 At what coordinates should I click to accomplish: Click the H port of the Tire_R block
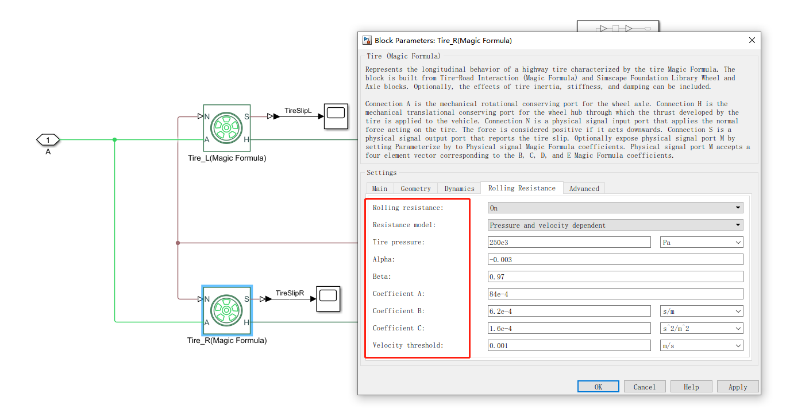click(x=246, y=322)
